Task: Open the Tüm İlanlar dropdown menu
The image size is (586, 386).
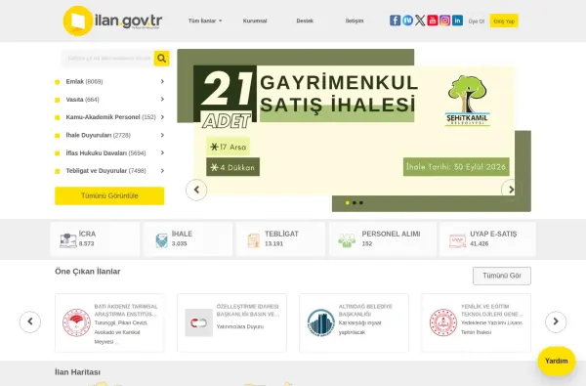Action: 205,21
